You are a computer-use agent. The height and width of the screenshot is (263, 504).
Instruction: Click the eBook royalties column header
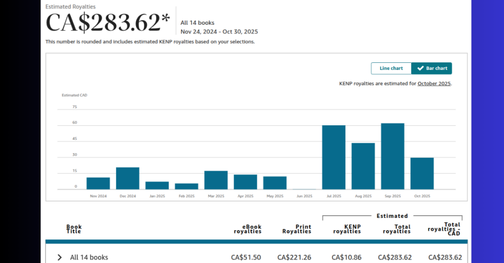[247, 229]
